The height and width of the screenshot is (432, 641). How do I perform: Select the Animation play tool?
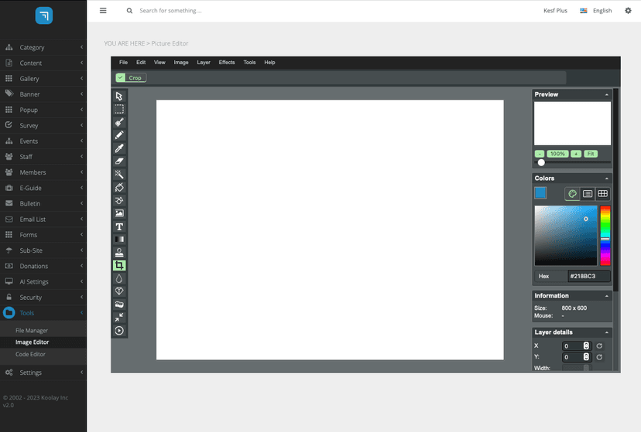pyautogui.click(x=119, y=331)
